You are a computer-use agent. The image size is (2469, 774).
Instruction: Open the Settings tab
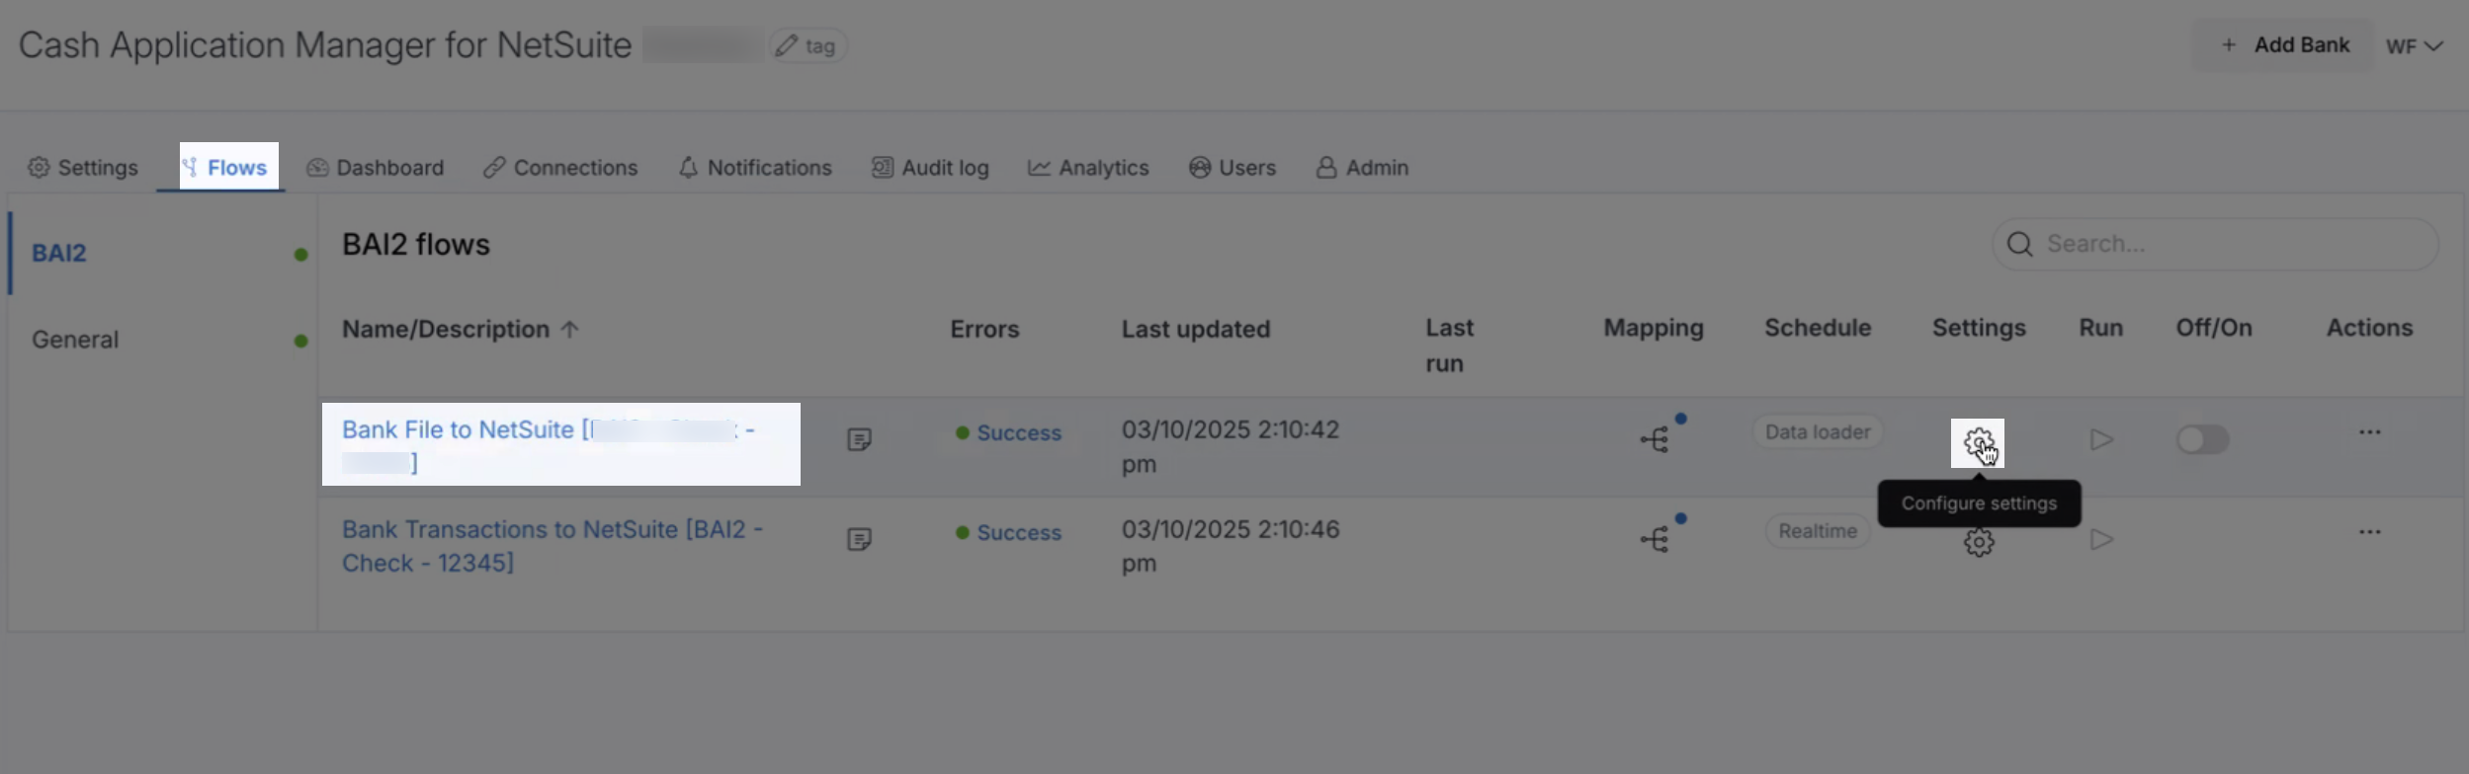(83, 168)
